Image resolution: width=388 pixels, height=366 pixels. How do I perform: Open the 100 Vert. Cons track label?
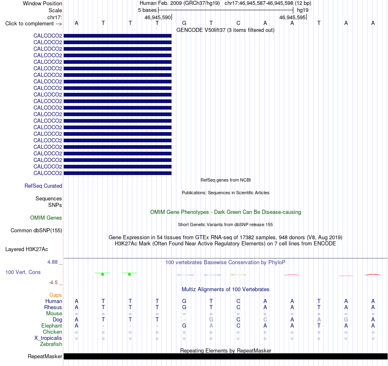pyautogui.click(x=23, y=272)
